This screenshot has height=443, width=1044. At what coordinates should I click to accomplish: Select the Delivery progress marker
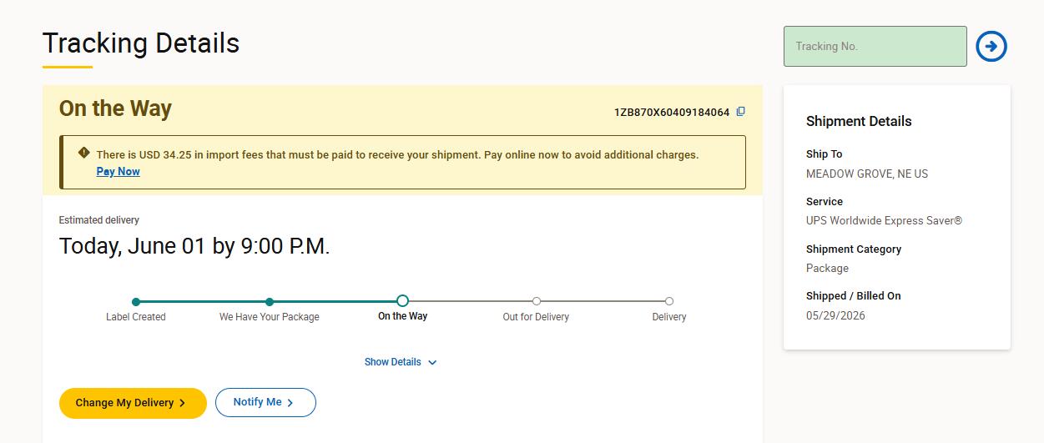click(669, 301)
